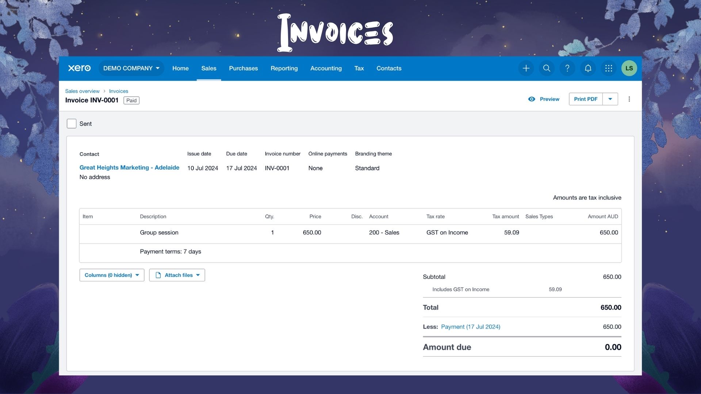Click the plus create-new icon
This screenshot has height=394, width=701.
coord(526,68)
